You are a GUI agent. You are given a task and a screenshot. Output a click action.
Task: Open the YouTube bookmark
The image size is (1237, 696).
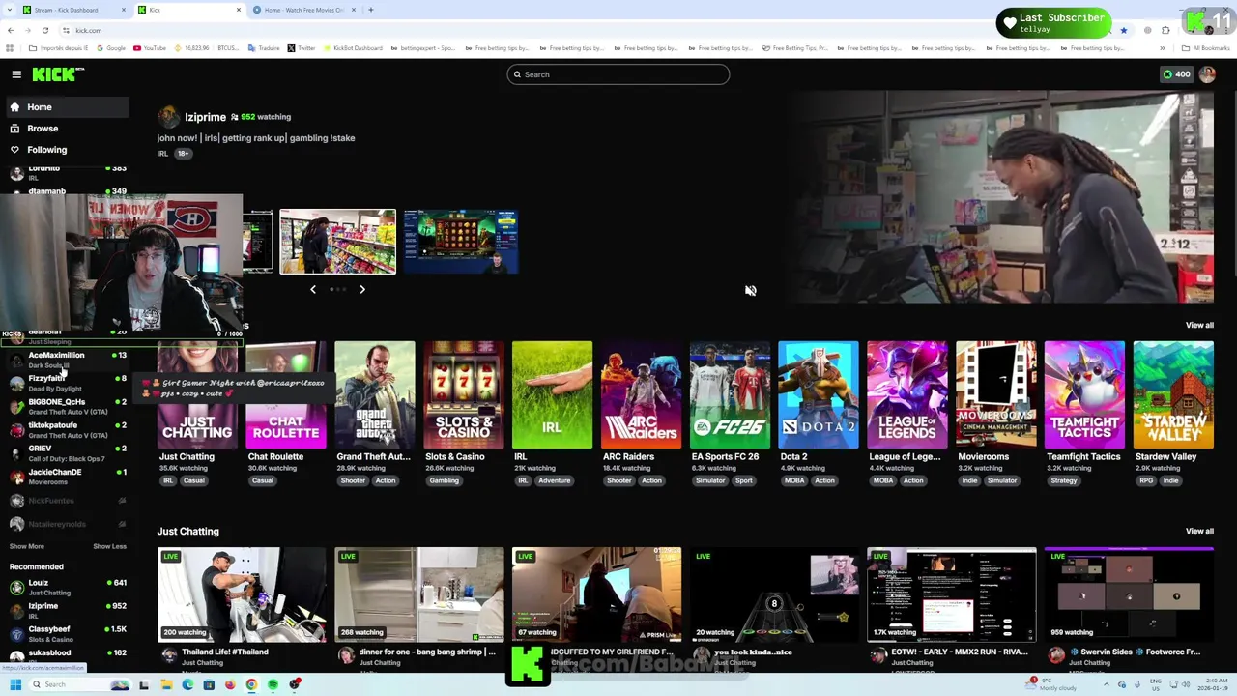(150, 48)
